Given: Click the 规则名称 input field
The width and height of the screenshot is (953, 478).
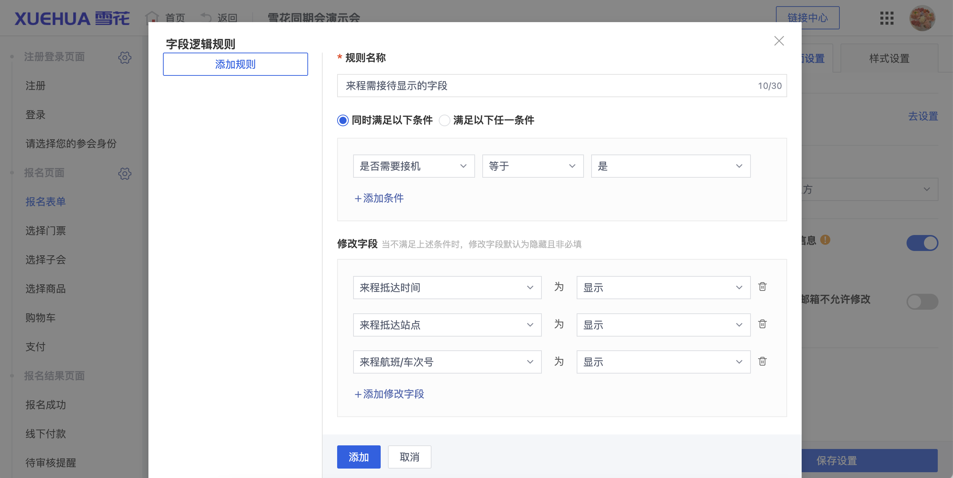Looking at the screenshot, I should click(x=561, y=85).
